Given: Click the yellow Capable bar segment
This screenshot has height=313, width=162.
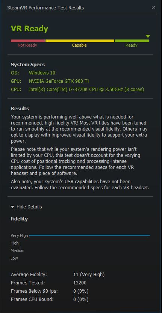Looking at the screenshot, I should (80, 41).
